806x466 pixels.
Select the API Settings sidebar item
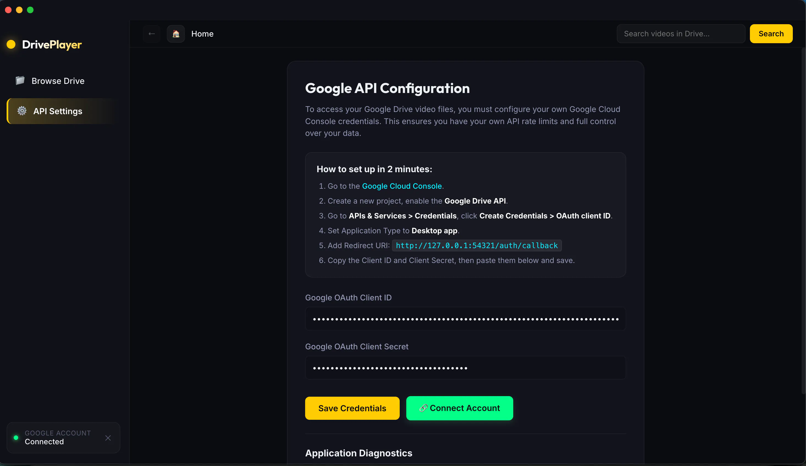[x=63, y=111]
